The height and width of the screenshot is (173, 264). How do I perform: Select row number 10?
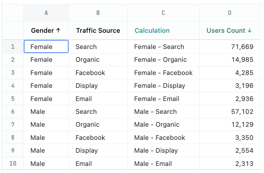click(x=13, y=164)
